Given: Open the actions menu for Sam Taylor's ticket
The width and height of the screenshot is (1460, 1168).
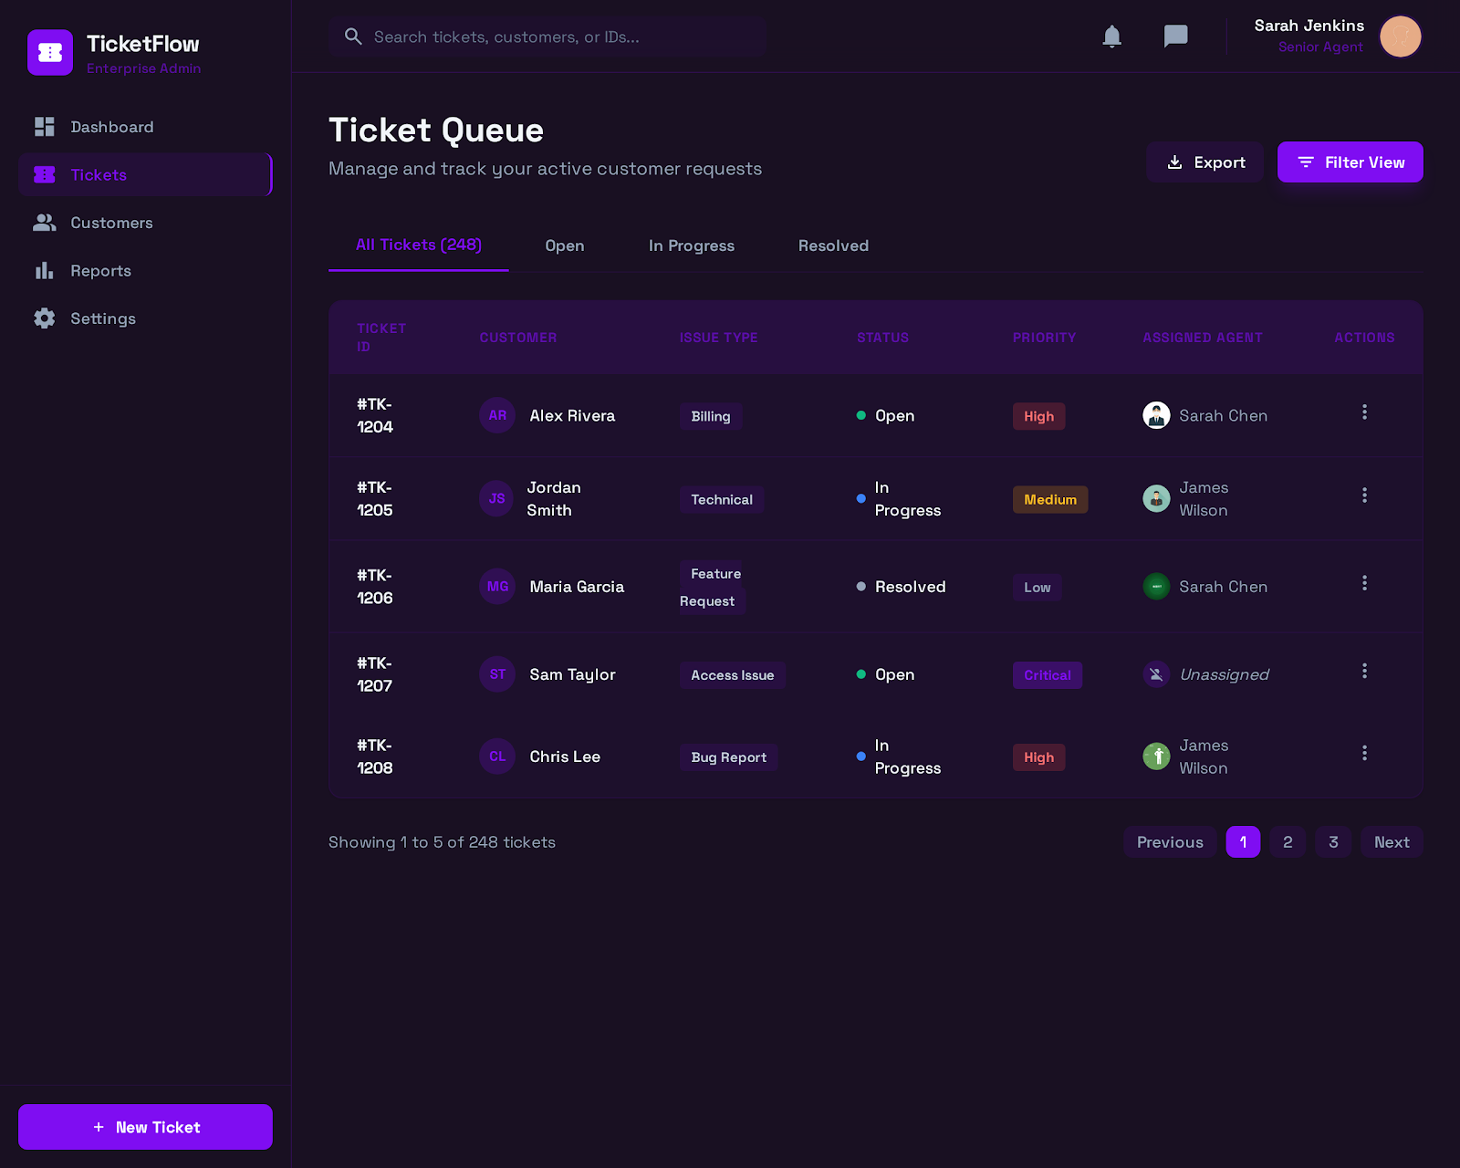Looking at the screenshot, I should 1364,671.
